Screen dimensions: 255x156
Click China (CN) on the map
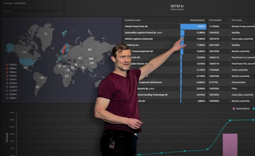click(92, 63)
